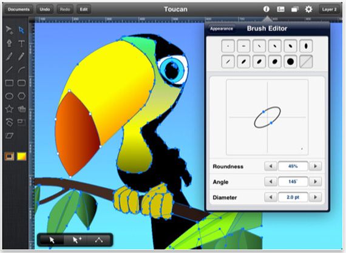The image size is (346, 253).
Task: Choose the Star shape tool
Action: (9, 109)
